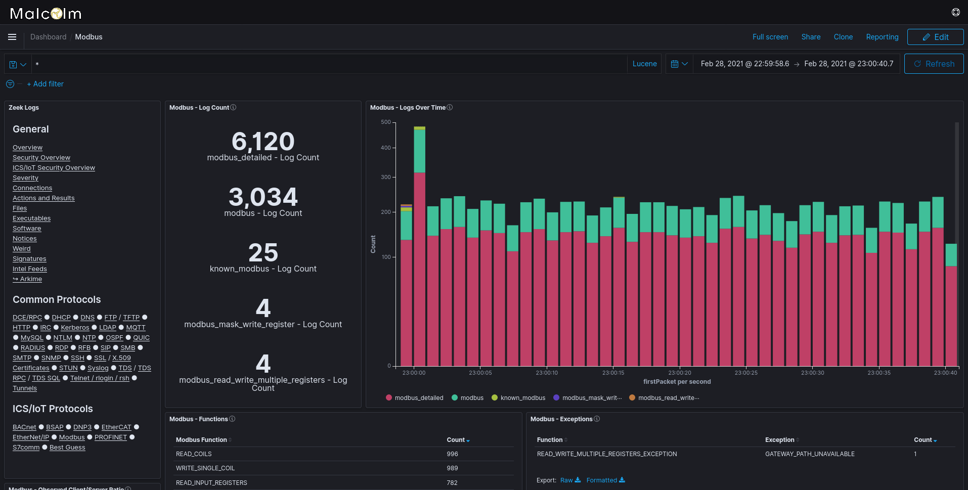968x490 pixels.
Task: Open the date range dropdown chevron
Action: [x=685, y=64]
